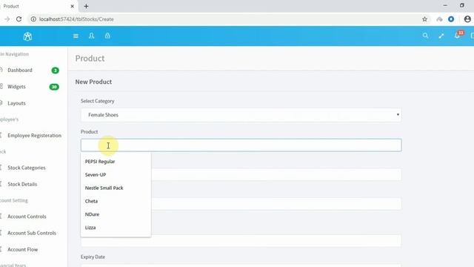This screenshot has width=474, height=267.
Task: View site information icon in address bar
Action: tap(33, 19)
